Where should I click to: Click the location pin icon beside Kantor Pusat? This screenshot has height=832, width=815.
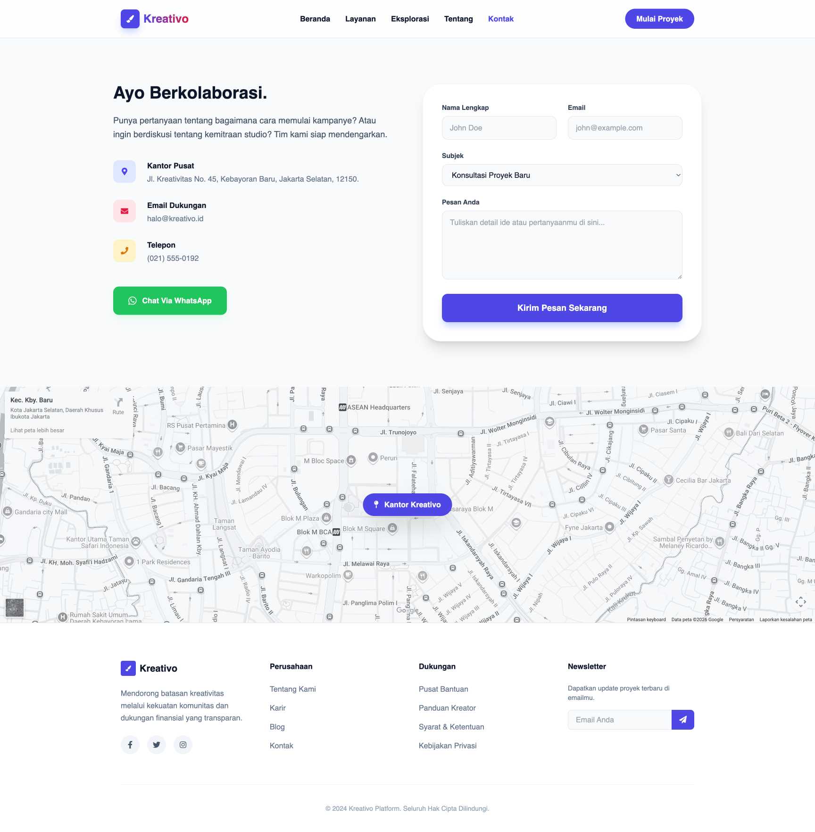pos(124,171)
